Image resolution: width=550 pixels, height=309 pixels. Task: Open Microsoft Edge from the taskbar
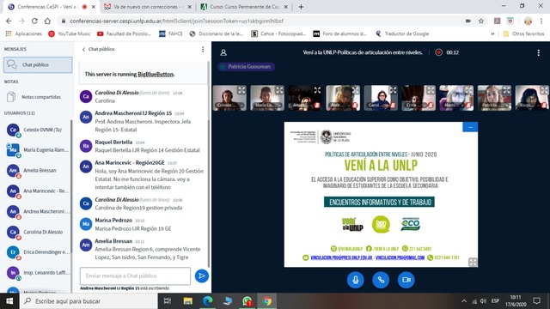pos(208,301)
